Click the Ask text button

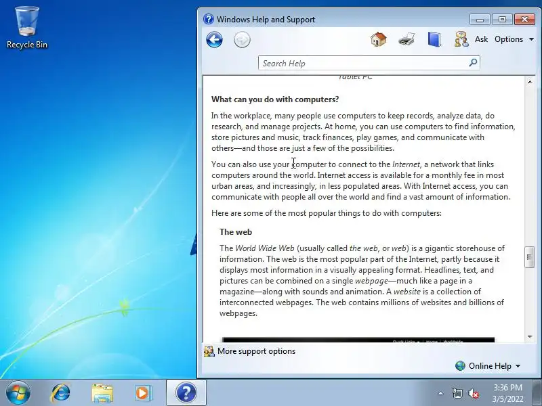pyautogui.click(x=481, y=39)
